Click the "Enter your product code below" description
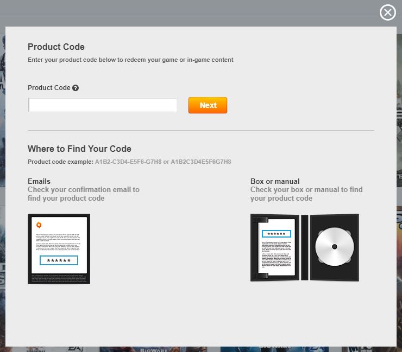The width and height of the screenshot is (402, 352). pyautogui.click(x=130, y=60)
